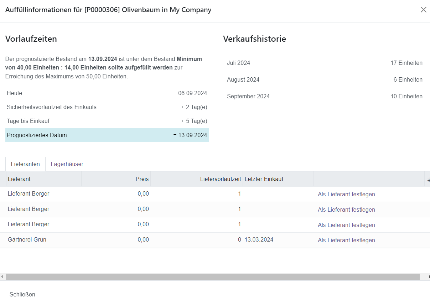Image resolution: width=430 pixels, height=300 pixels.
Task: Click the left scrollbar arrow
Action: click(2, 277)
